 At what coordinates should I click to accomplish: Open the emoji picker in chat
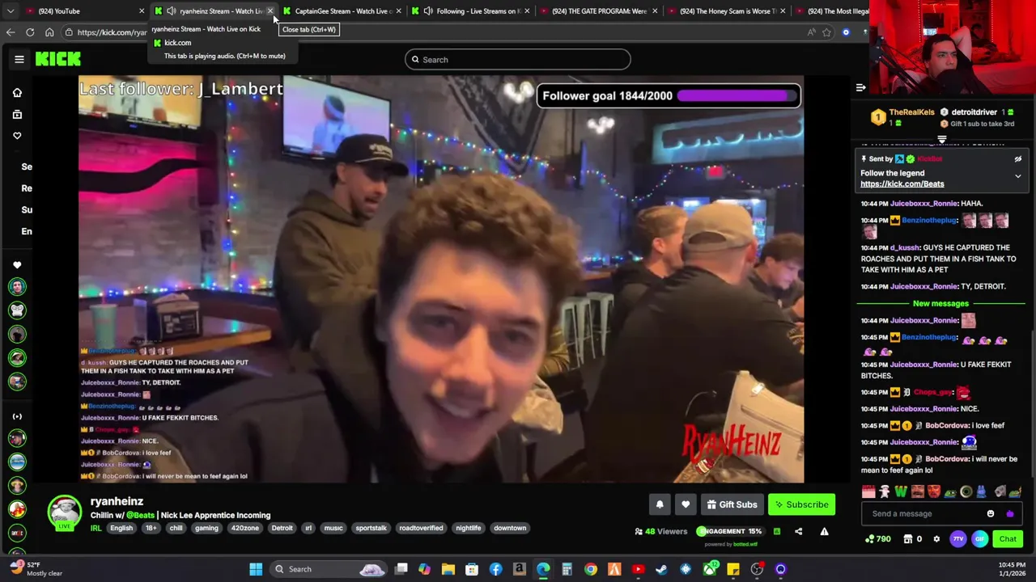(x=991, y=513)
